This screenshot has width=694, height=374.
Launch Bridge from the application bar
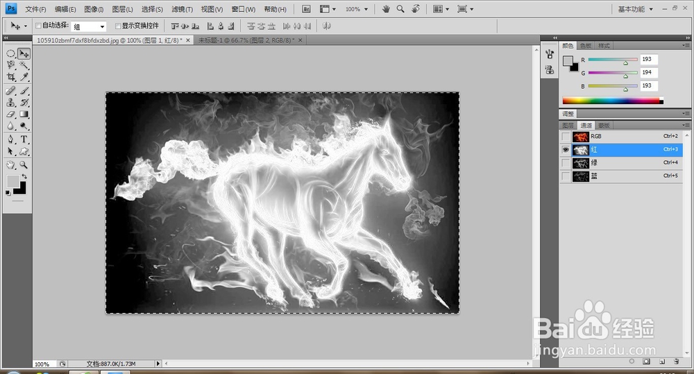pos(306,9)
